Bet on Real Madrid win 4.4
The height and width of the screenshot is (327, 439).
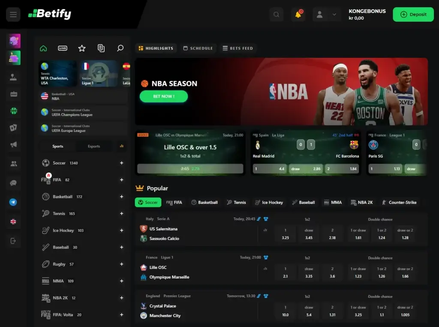click(x=270, y=169)
